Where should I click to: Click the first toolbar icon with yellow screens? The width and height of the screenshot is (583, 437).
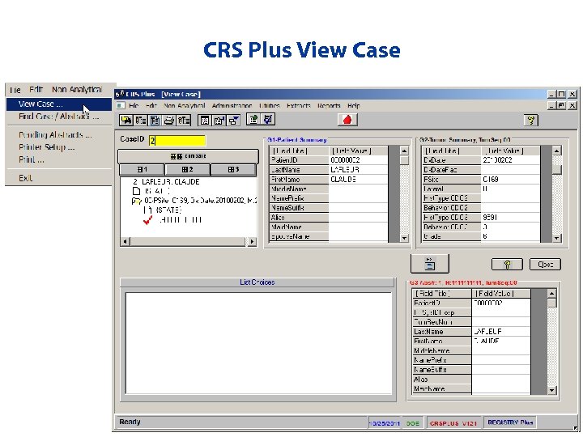point(126,120)
